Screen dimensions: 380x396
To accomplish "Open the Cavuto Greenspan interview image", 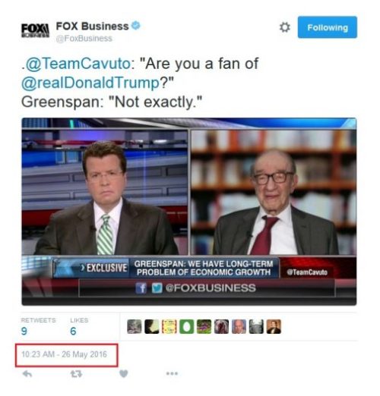I will click(x=189, y=212).
